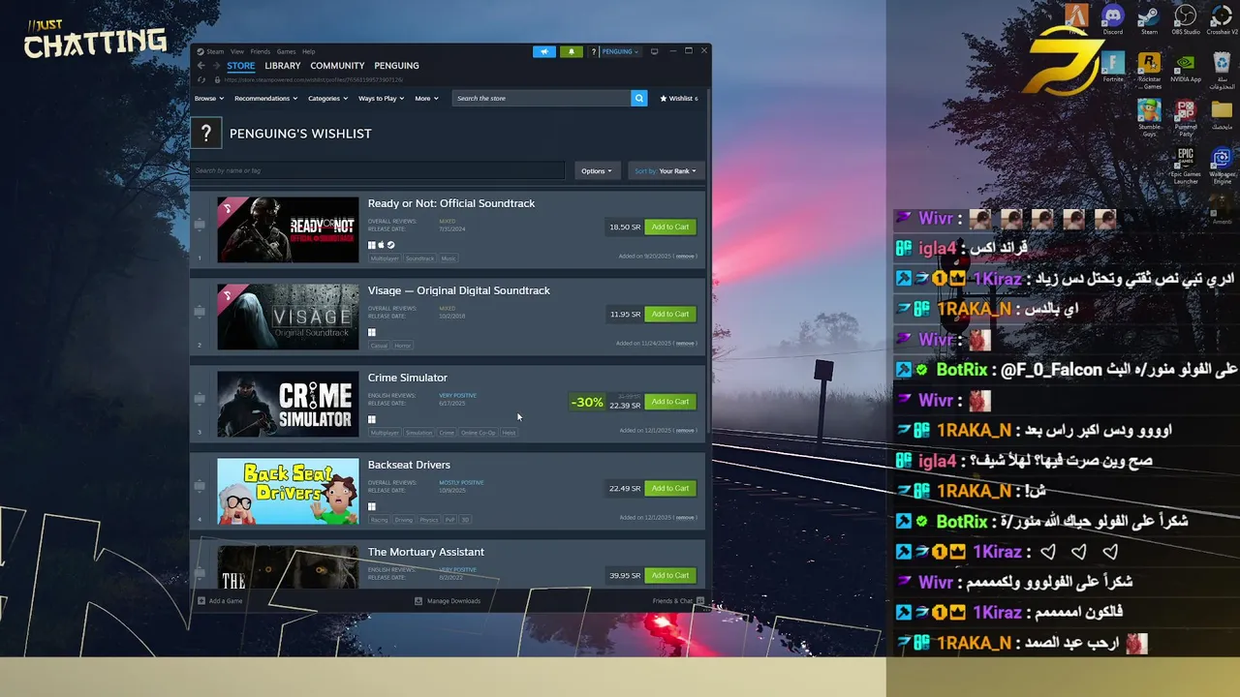Click the Add a Game plus icon
This screenshot has width=1240, height=697.
pyautogui.click(x=201, y=600)
